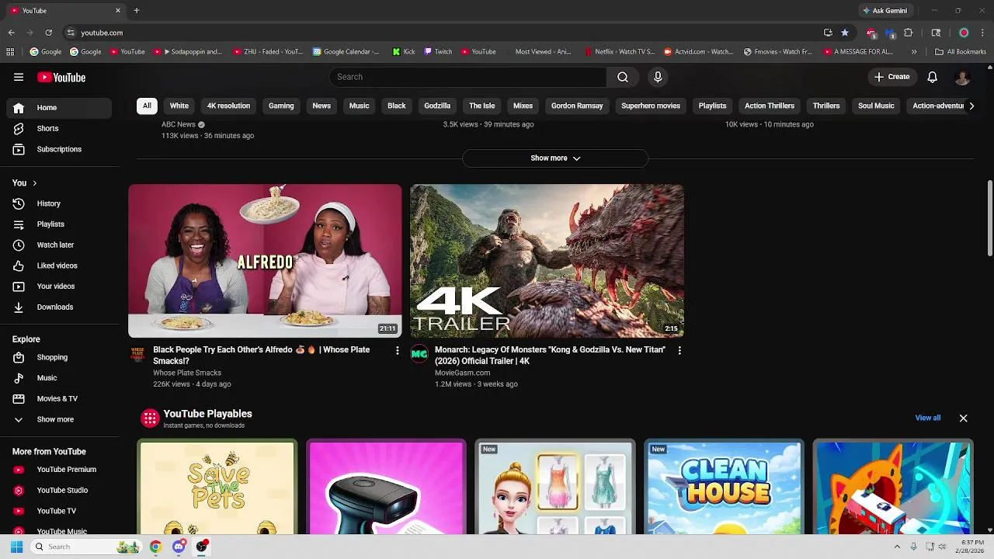Select the Gordon Ramsay filter chip
Screen dimensions: 994x559
point(577,106)
